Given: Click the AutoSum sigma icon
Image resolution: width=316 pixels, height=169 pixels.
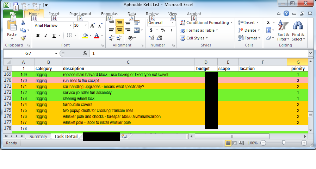Looking at the screenshot, I should [268, 23].
